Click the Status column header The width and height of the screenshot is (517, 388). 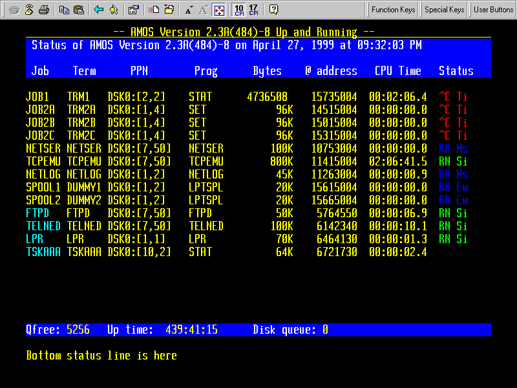[456, 71]
